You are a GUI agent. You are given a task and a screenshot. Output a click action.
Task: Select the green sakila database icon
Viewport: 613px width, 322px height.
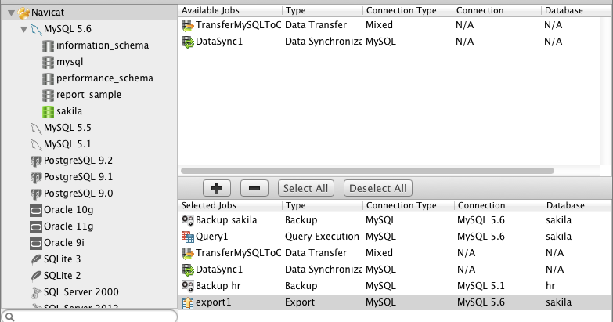48,111
